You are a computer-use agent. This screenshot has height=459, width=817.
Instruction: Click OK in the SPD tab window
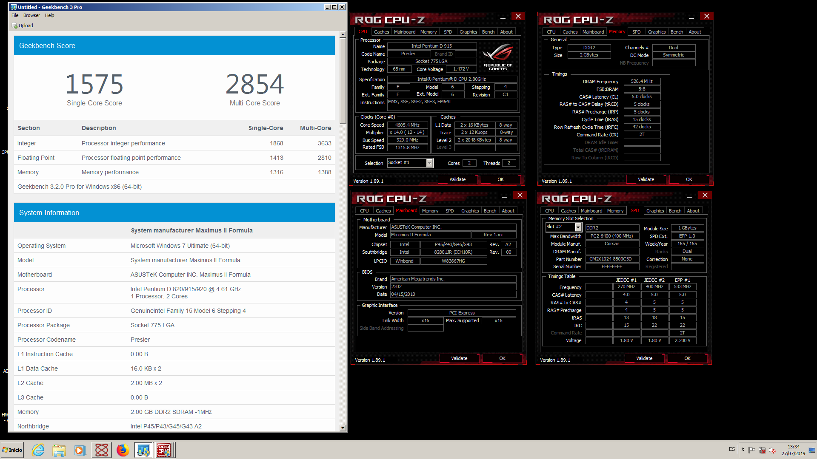(x=687, y=358)
